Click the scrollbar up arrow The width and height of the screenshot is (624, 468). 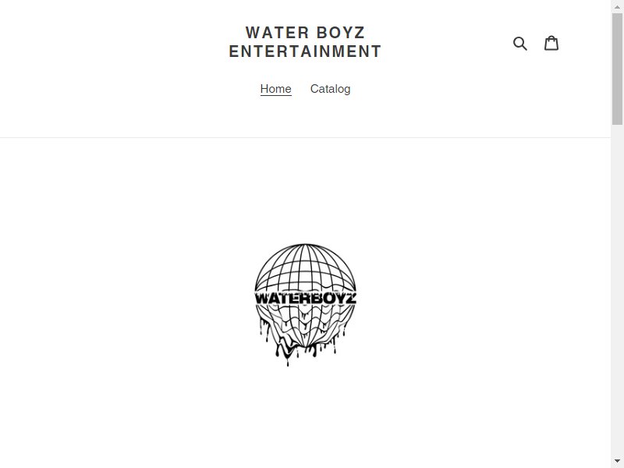[617, 6]
